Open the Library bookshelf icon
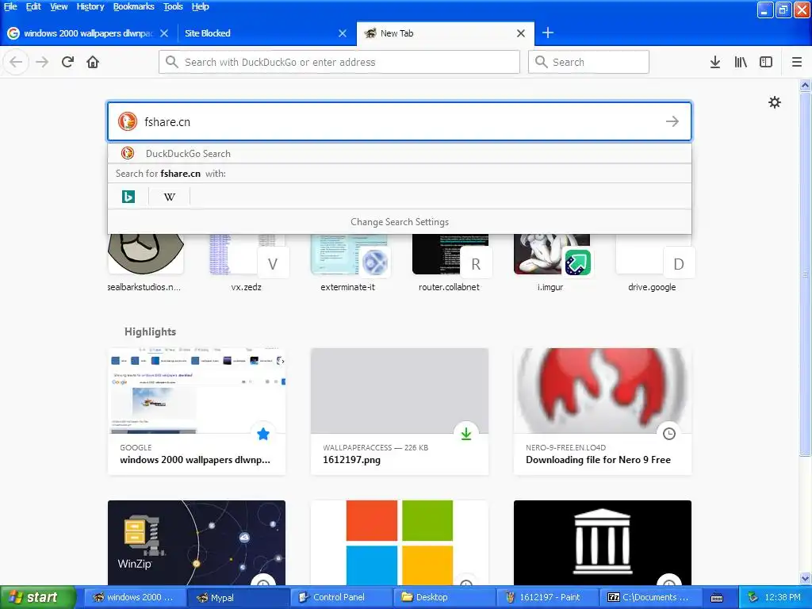The image size is (812, 609). click(x=741, y=62)
